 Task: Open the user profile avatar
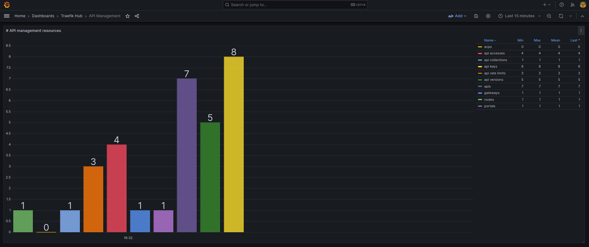pyautogui.click(x=583, y=5)
